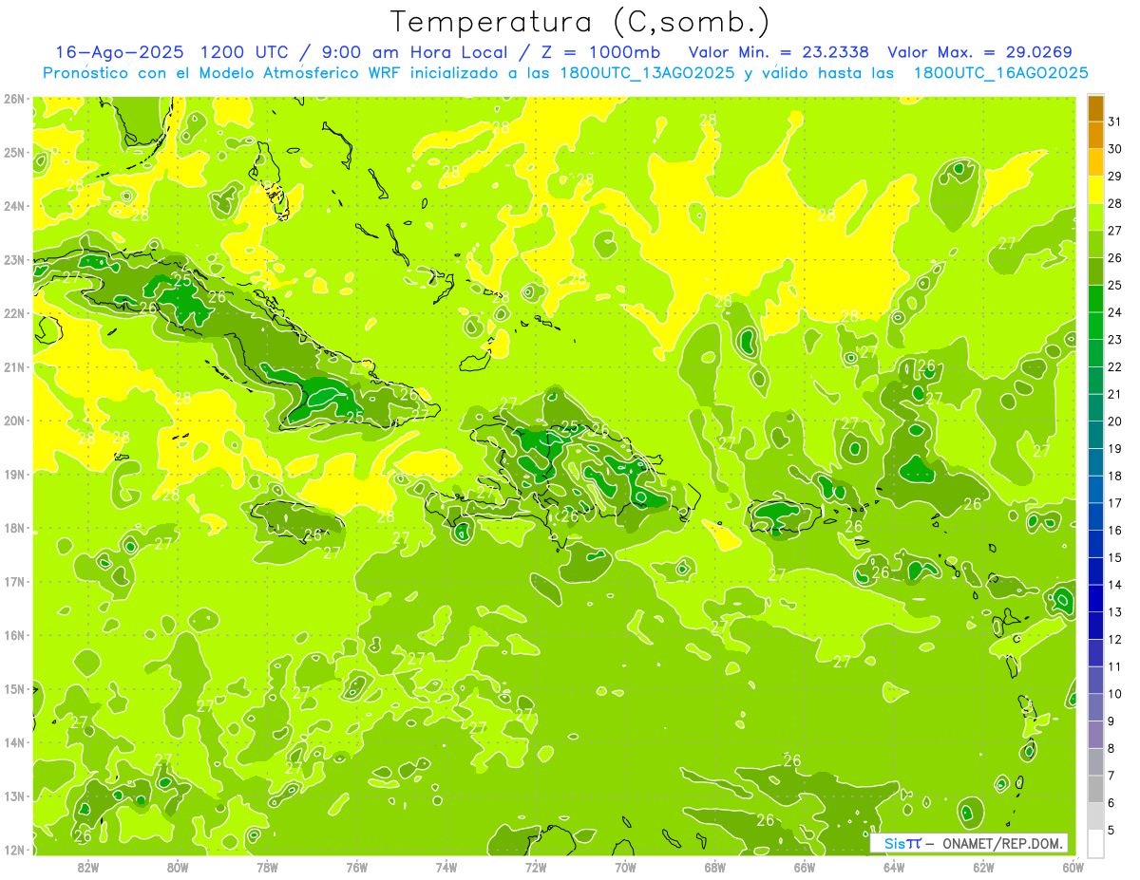Select the yellow swatch between 28 and 29
This screenshot has height=880, width=1140.
[1095, 190]
